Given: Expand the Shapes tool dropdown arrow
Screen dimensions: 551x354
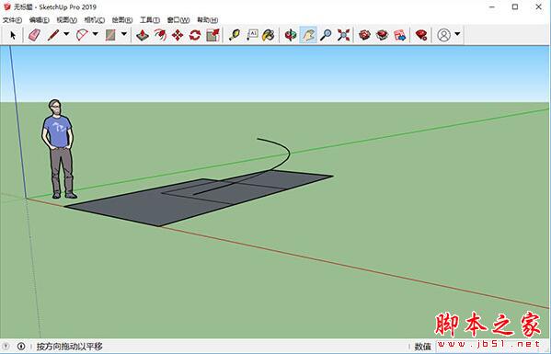Looking at the screenshot, I should (124, 34).
